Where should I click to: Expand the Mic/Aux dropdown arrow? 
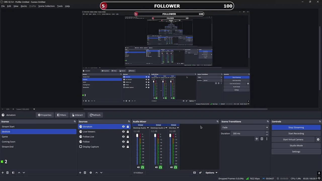tap(178, 128)
